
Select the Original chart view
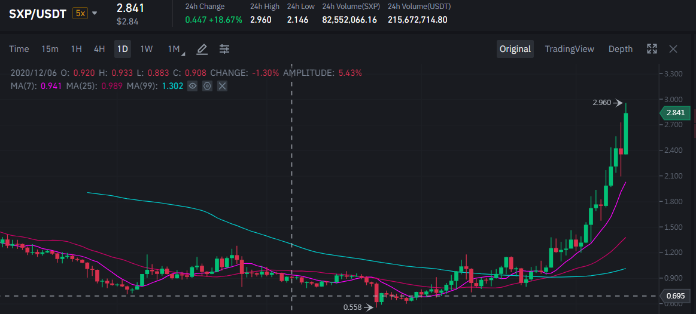(515, 49)
